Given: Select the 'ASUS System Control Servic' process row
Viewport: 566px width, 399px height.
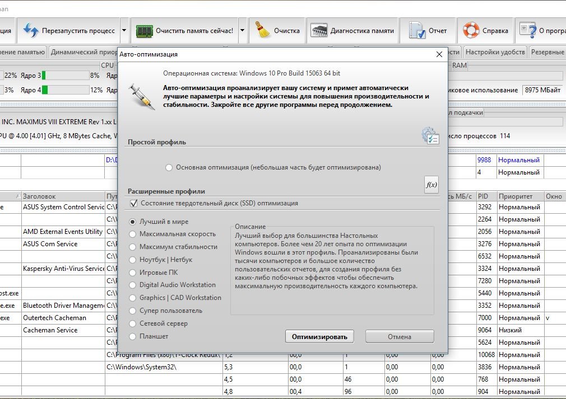Looking at the screenshot, I should click(63, 207).
